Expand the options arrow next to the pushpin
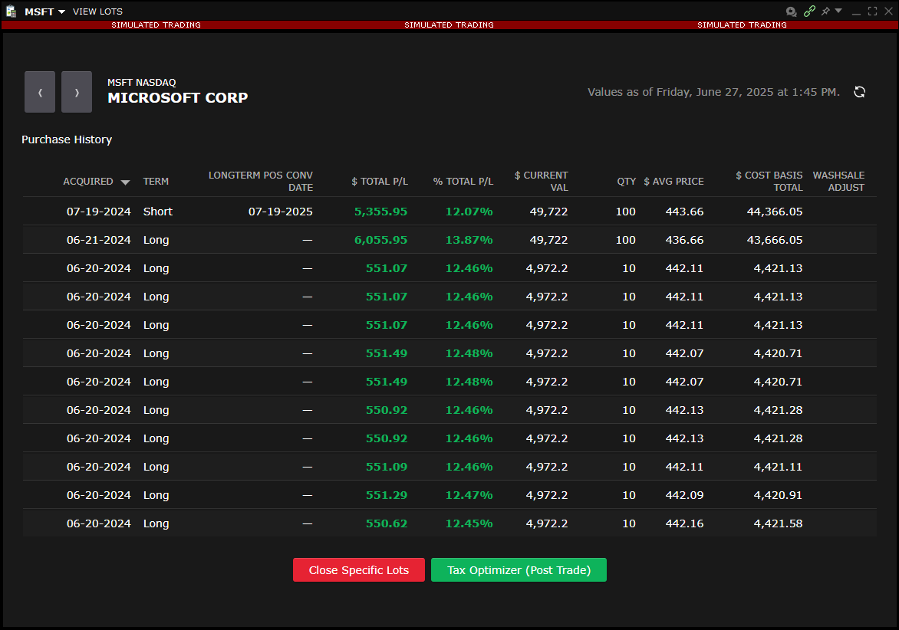 pos(838,11)
